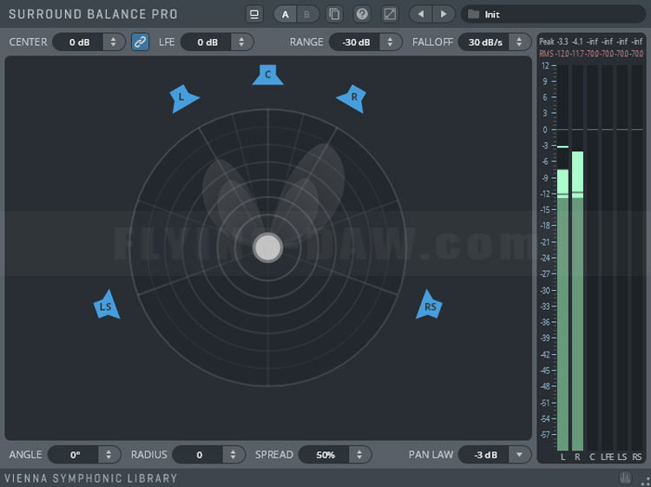651x487 pixels.
Task: Adjust CENTER level stepper arrows
Action: click(113, 43)
